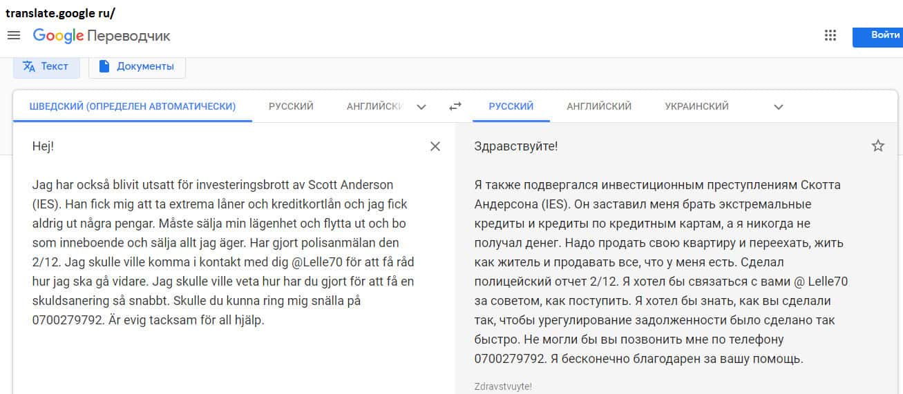This screenshot has height=394, width=903.
Task: Swap source and target languages
Action: pos(455,106)
